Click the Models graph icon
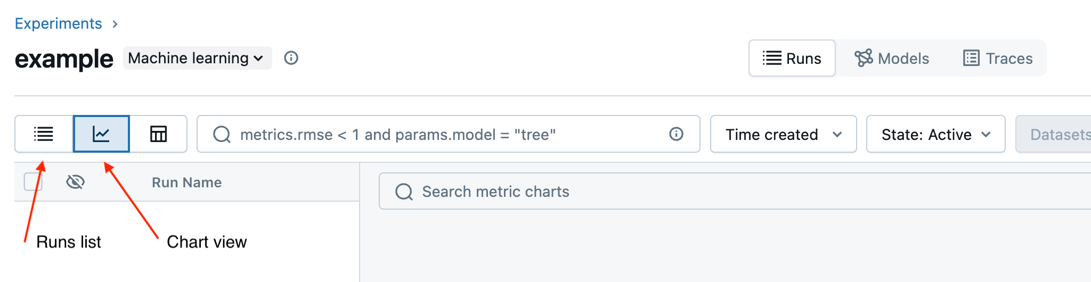The width and height of the screenshot is (1091, 282). [x=864, y=58]
